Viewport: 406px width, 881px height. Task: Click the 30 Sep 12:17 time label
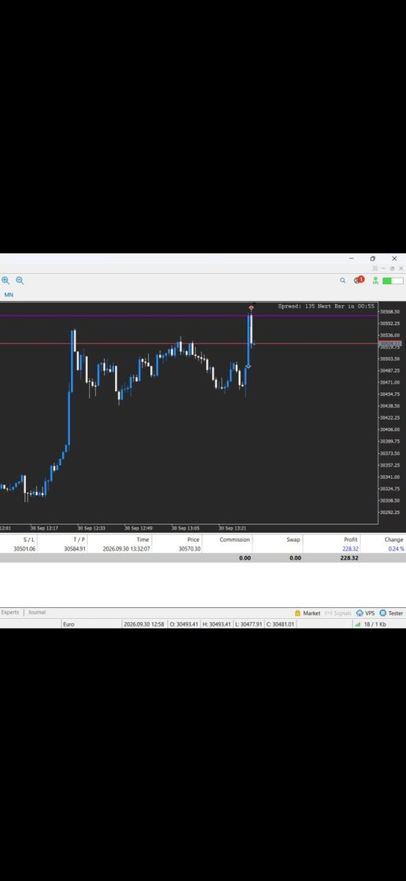pyautogui.click(x=45, y=528)
